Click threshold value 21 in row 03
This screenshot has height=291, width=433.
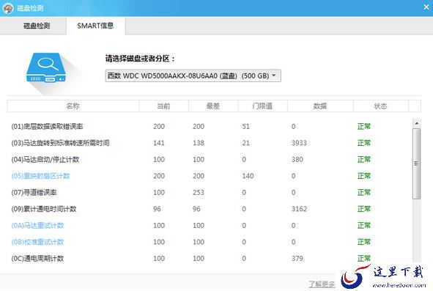click(x=245, y=143)
